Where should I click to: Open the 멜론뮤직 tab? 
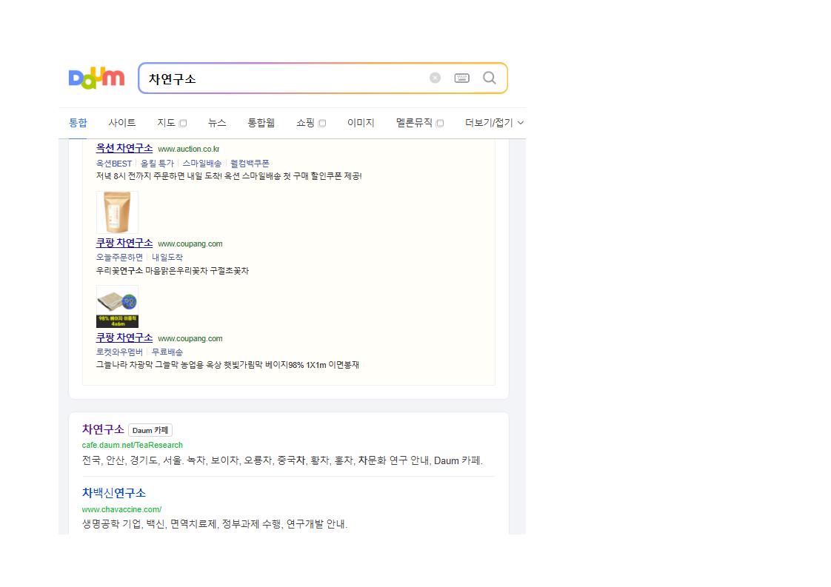414,123
